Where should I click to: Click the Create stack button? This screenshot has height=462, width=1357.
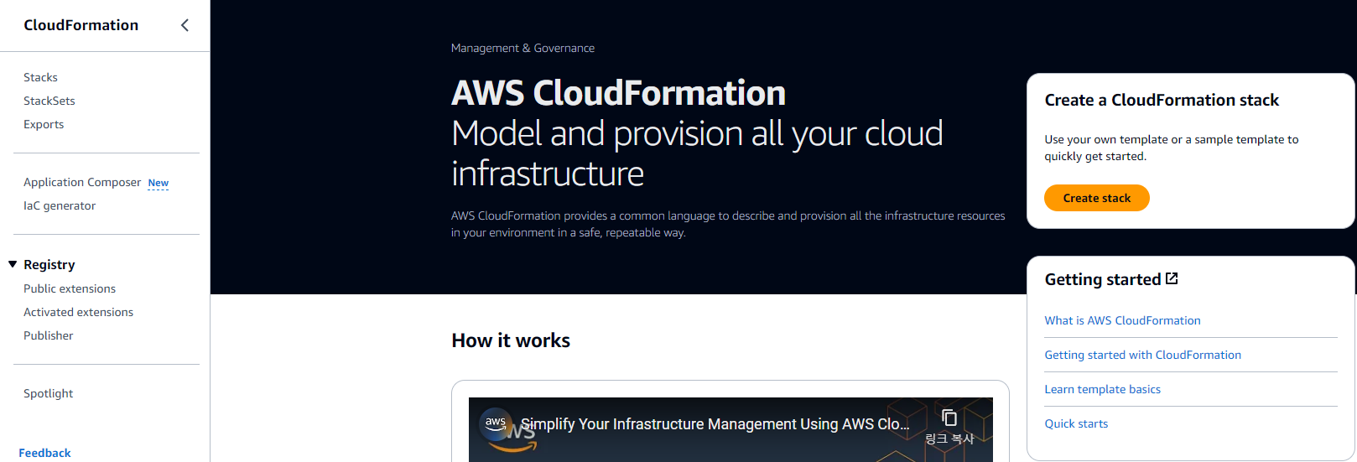point(1096,198)
